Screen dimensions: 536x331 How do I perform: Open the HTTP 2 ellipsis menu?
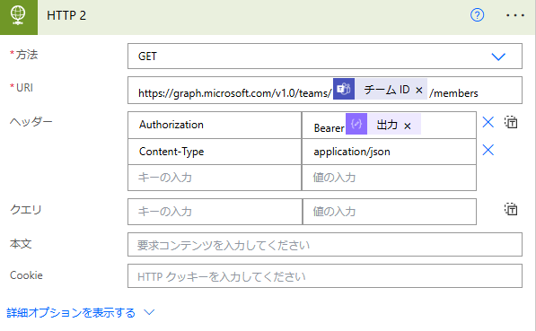tap(515, 15)
